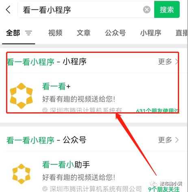Viewport: 188px width, 192px height.
Task: Open the partially visible 直播 tab
Action: pyautogui.click(x=182, y=33)
